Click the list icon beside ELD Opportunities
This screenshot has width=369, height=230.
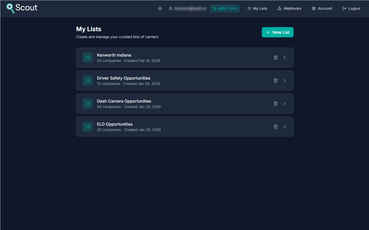point(87,127)
